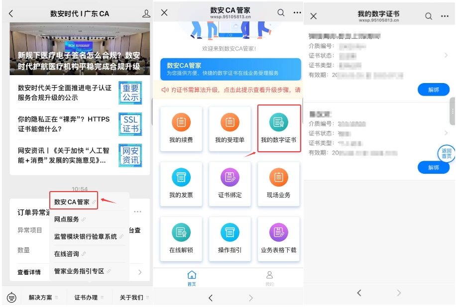Expand second certificate details chevron
Screen dimensions: 456x307
(446, 133)
